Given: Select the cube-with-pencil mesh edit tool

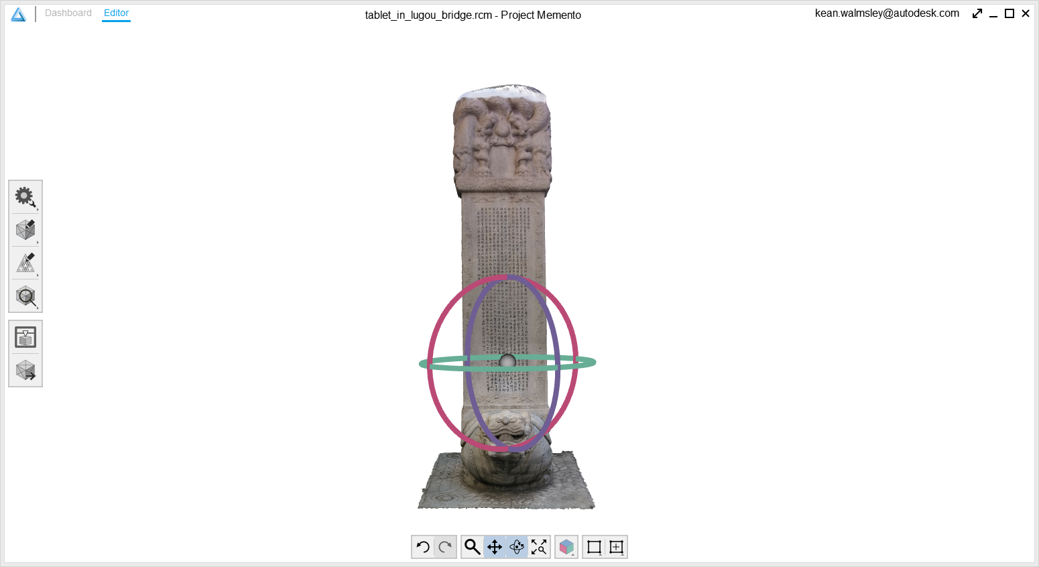Looking at the screenshot, I should pyautogui.click(x=25, y=230).
